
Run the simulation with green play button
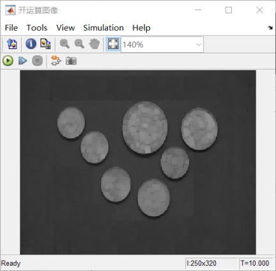(x=8, y=61)
